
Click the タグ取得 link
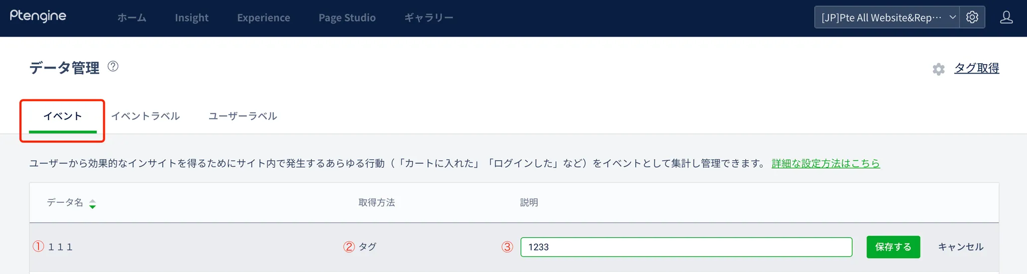click(976, 68)
